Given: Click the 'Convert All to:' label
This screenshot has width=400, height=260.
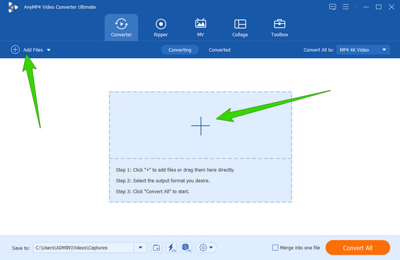Looking at the screenshot, I should (x=319, y=50).
